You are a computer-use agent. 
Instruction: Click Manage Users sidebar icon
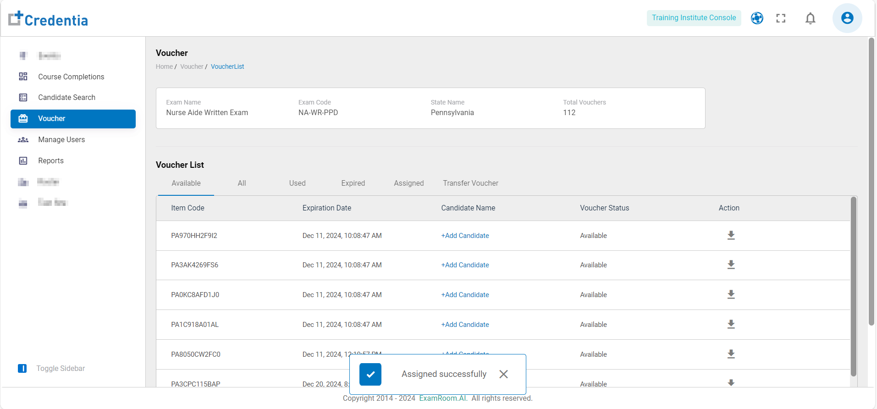[x=23, y=139]
